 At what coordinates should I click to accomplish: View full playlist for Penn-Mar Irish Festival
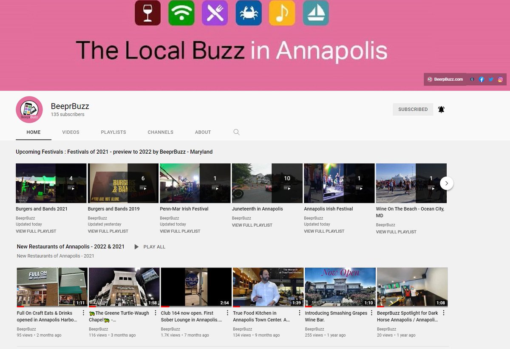(x=180, y=231)
